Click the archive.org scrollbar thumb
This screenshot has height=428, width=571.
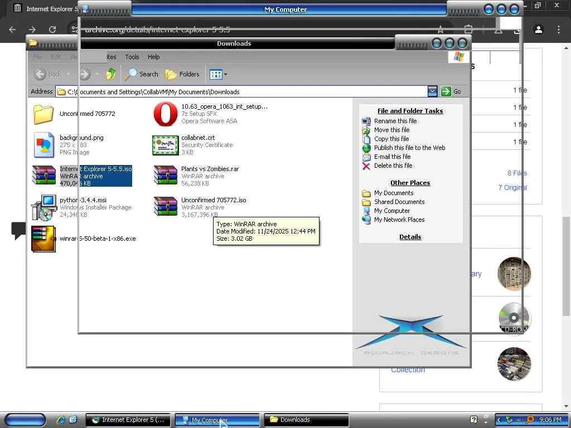pyautogui.click(x=565, y=267)
